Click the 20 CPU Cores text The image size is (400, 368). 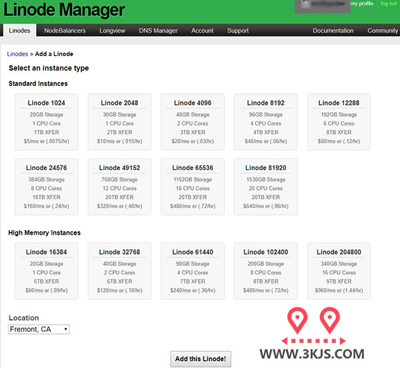coord(266,188)
